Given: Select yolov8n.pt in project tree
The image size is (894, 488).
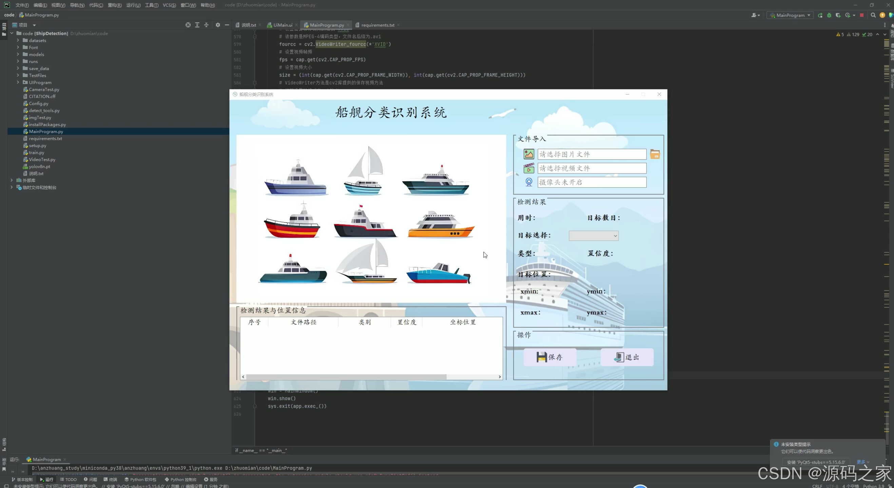Looking at the screenshot, I should [x=39, y=166].
